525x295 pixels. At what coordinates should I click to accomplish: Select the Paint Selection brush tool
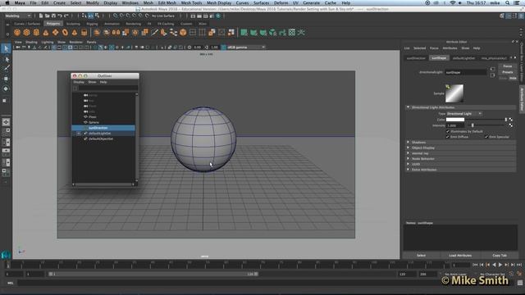click(6, 69)
